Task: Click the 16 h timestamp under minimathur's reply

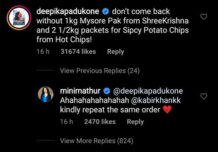Action: [x=66, y=122]
